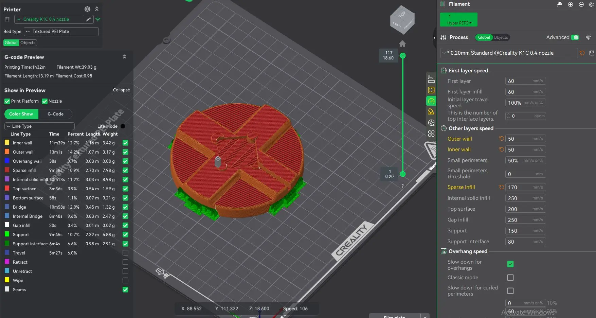Open the layer bars icon in side toolbar

[x=431, y=79]
